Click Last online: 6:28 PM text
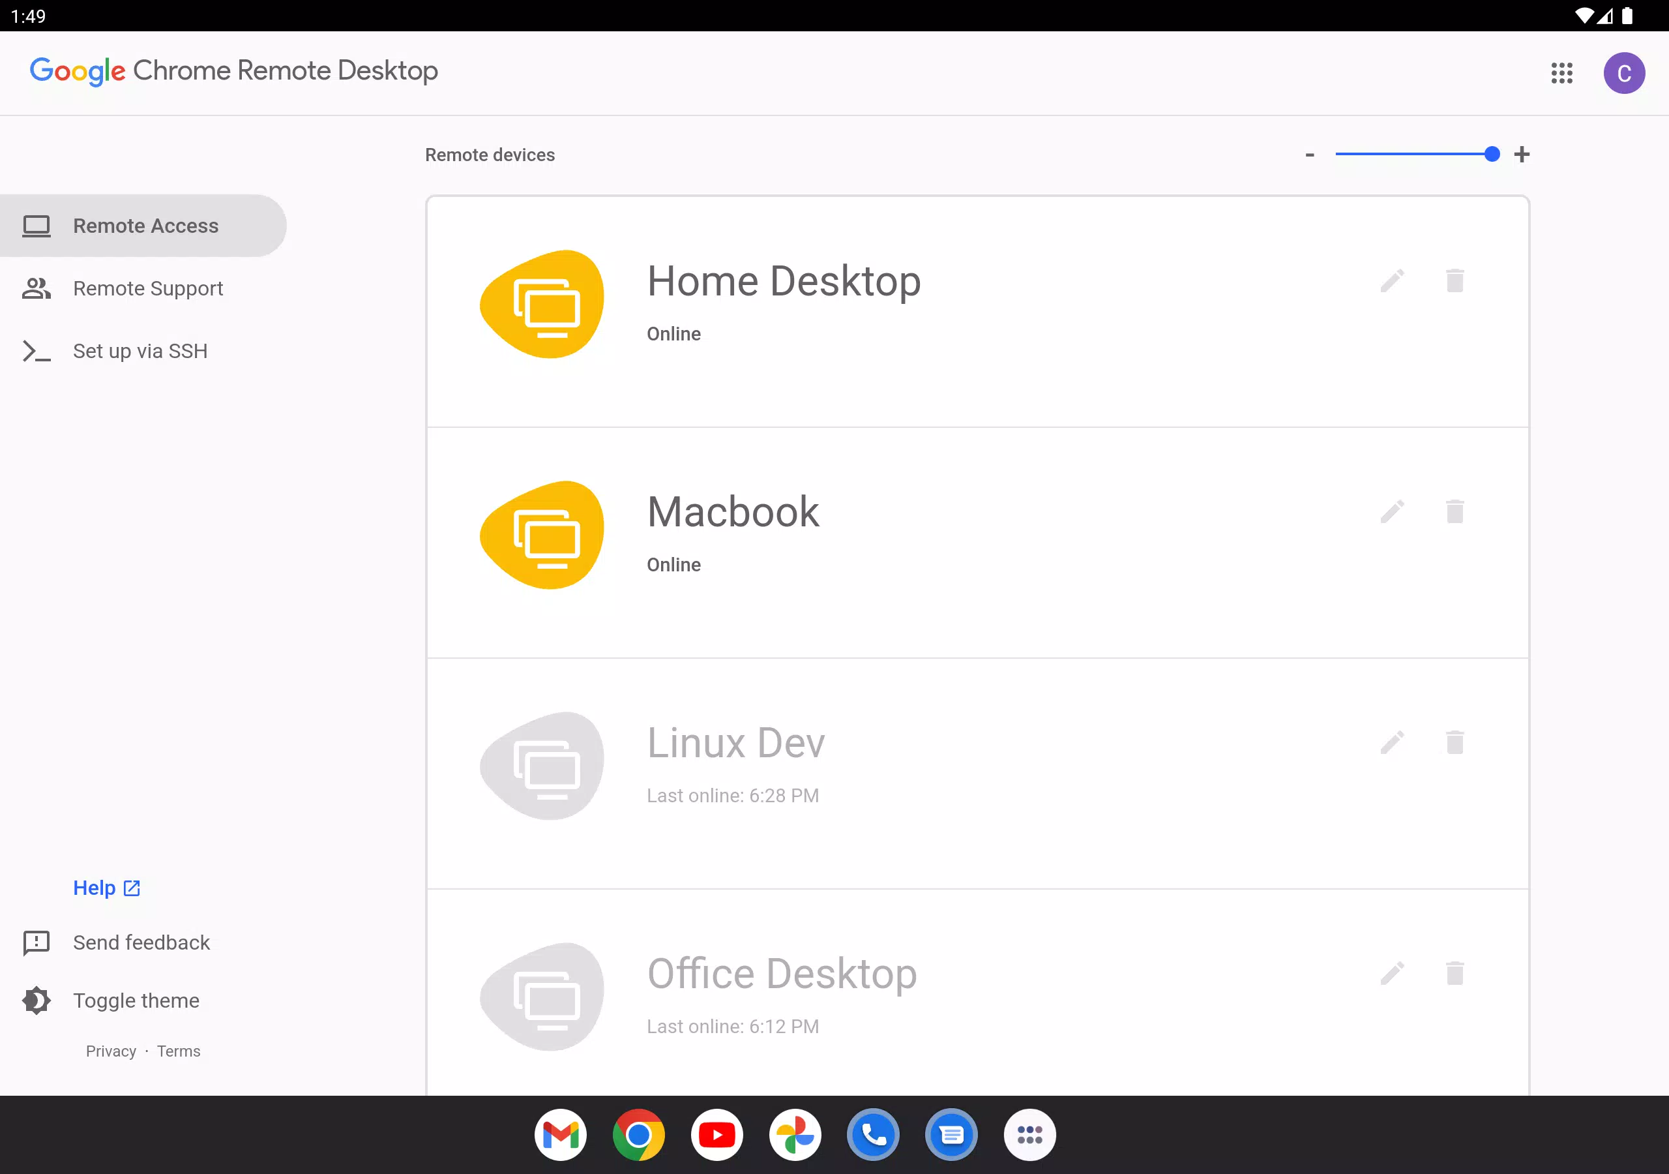 [733, 796]
